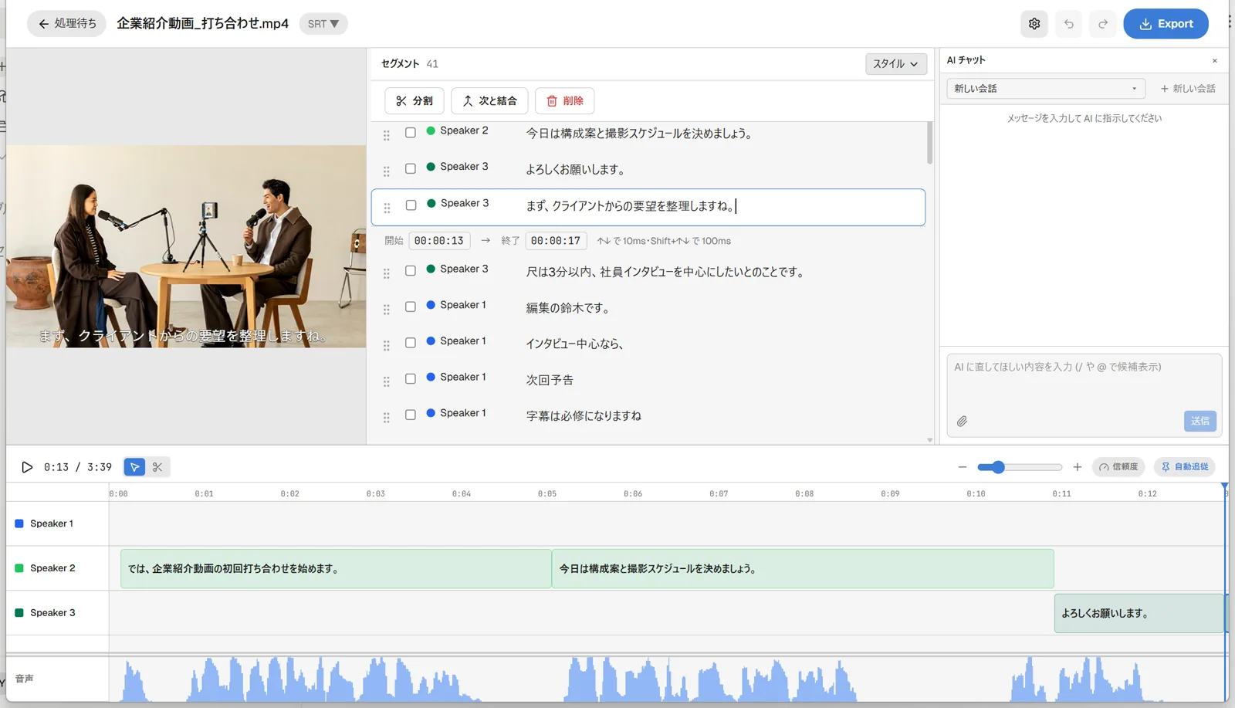Viewport: 1235px width, 708px height.
Task: Click the segment text 尺は3分以内、社員インタビュー
Action: pyautogui.click(x=666, y=272)
